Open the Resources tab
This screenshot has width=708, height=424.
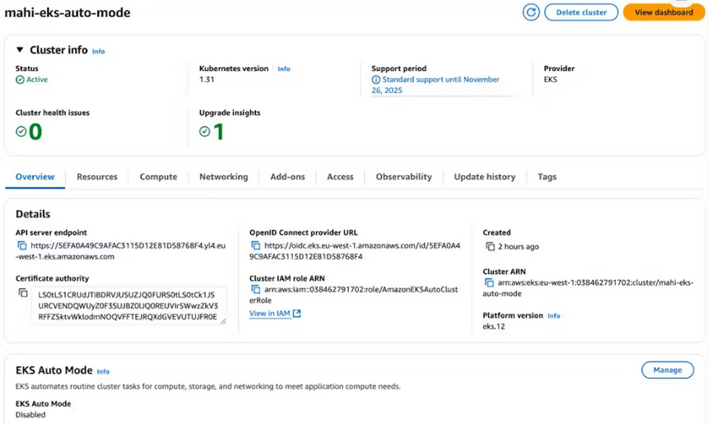[x=97, y=176]
